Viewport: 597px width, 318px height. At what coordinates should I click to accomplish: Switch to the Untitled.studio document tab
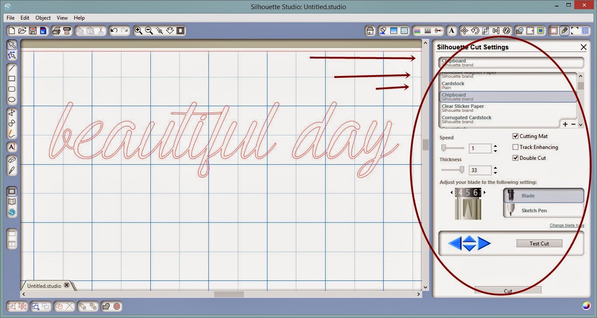(44, 286)
